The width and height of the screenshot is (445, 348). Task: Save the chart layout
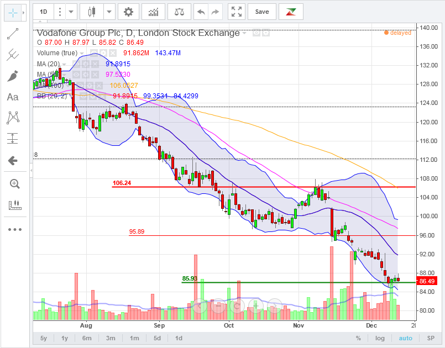click(262, 12)
